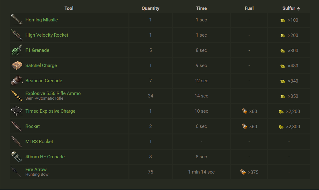Click the 40mm HE Grenade icon
Image resolution: width=319 pixels, height=190 pixels.
click(17, 157)
